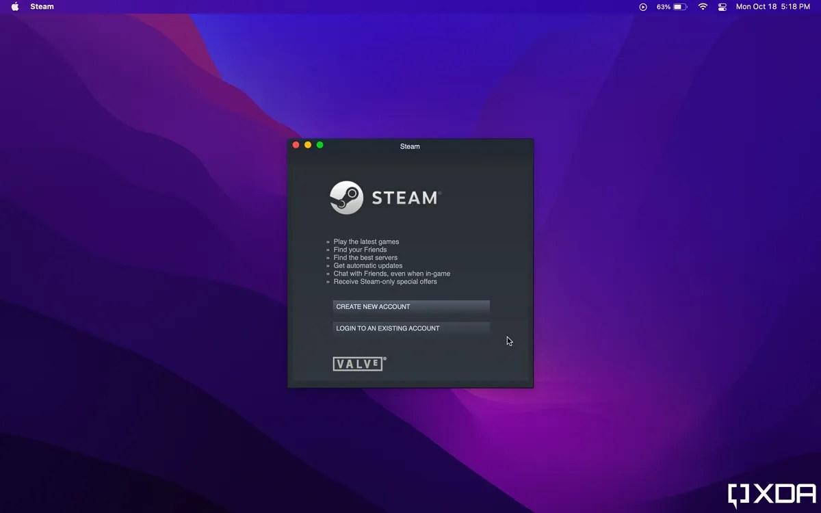821x513 pixels.
Task: Click the date and time Mon Oct 18
Action: (773, 7)
